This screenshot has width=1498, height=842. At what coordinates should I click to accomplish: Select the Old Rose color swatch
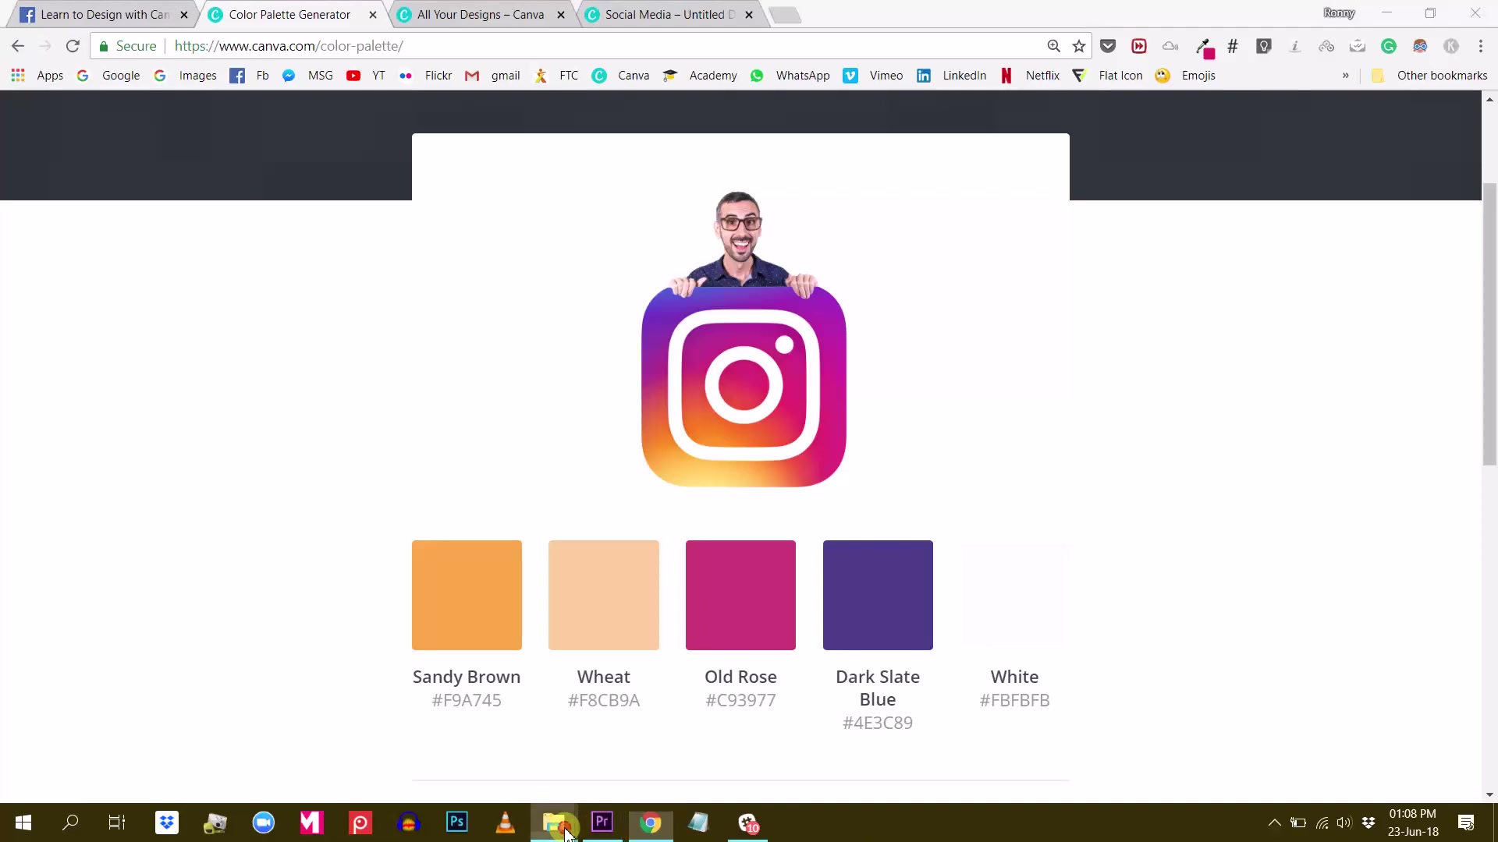tap(740, 595)
